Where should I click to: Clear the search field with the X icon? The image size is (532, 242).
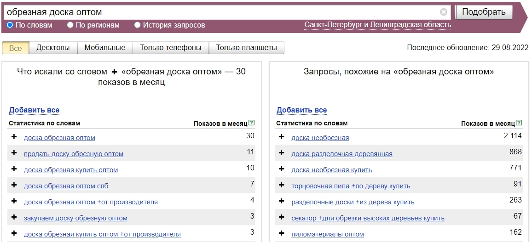click(x=443, y=12)
